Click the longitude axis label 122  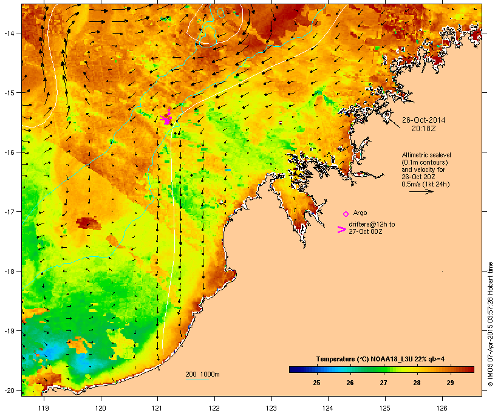(214, 408)
